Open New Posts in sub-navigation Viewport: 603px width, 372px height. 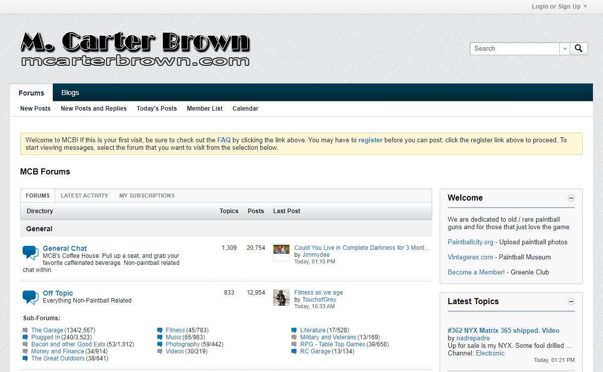click(x=35, y=108)
